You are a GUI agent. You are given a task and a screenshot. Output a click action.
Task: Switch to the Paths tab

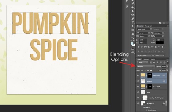[x=153, y=59]
